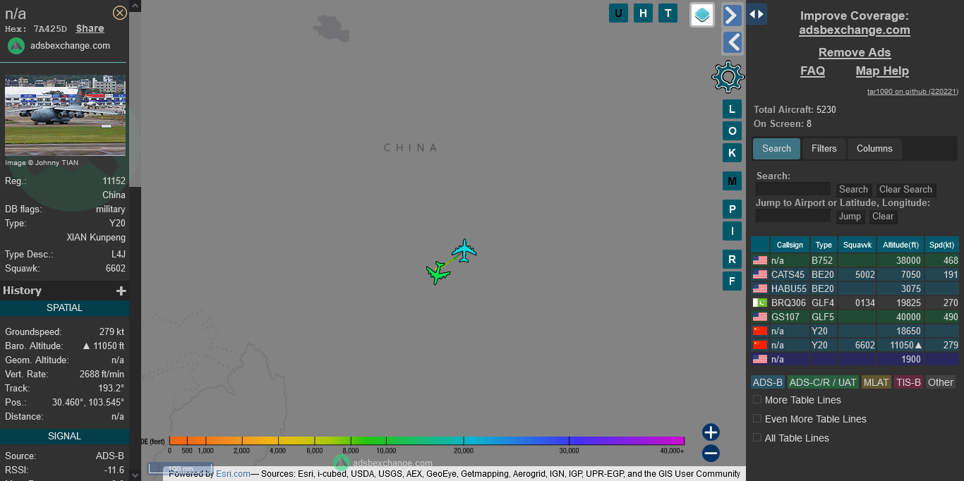Enable Even More Table Lines checkbox
Image resolution: width=964 pixels, height=481 pixels.
[x=757, y=419]
